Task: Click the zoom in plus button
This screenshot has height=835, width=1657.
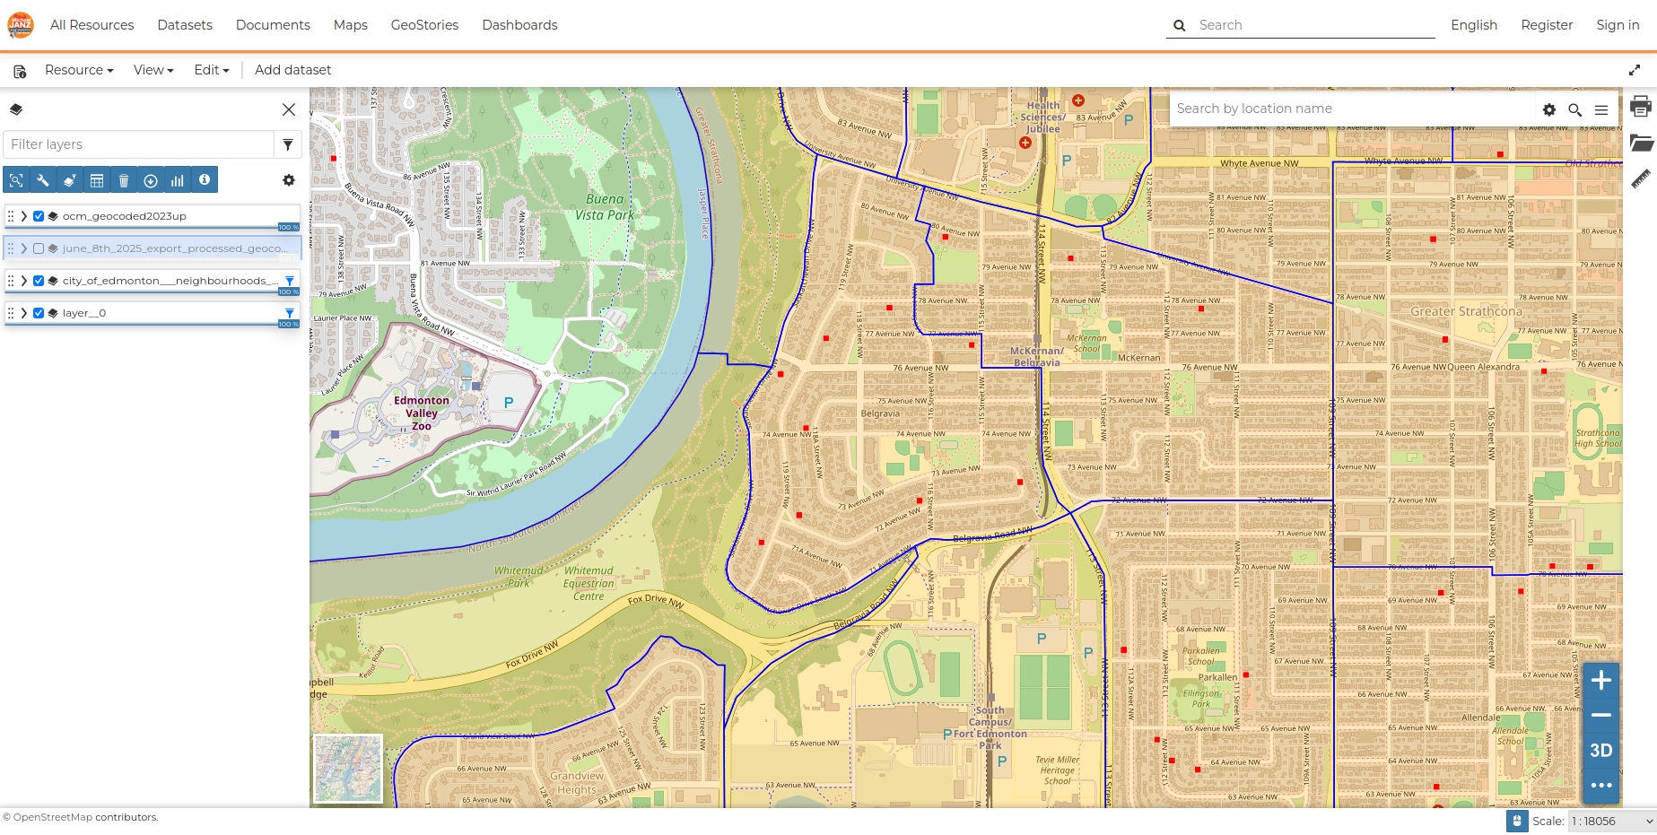Action: [1600, 681]
